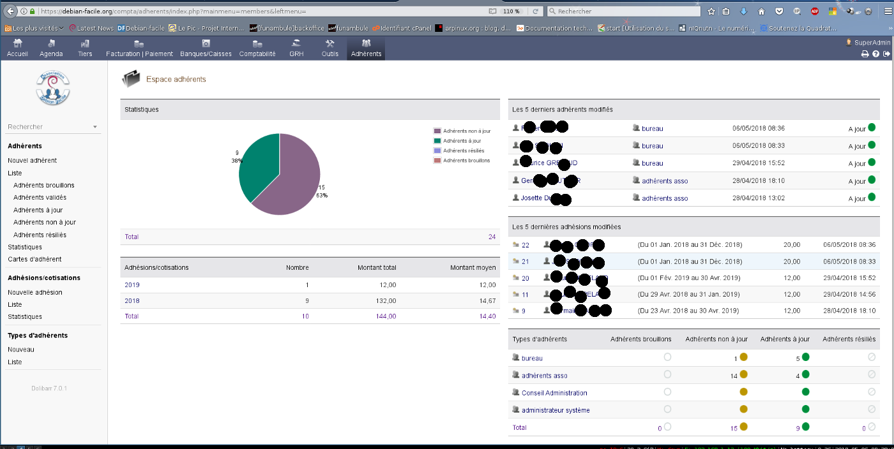Click the logout icon in top bar
The image size is (894, 449).
[886, 54]
